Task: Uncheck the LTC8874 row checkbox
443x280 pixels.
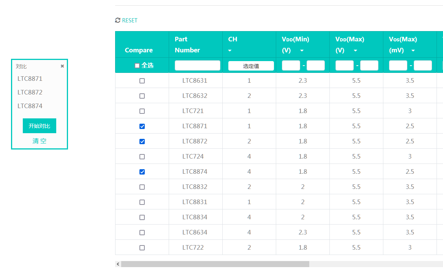Action: click(x=142, y=171)
